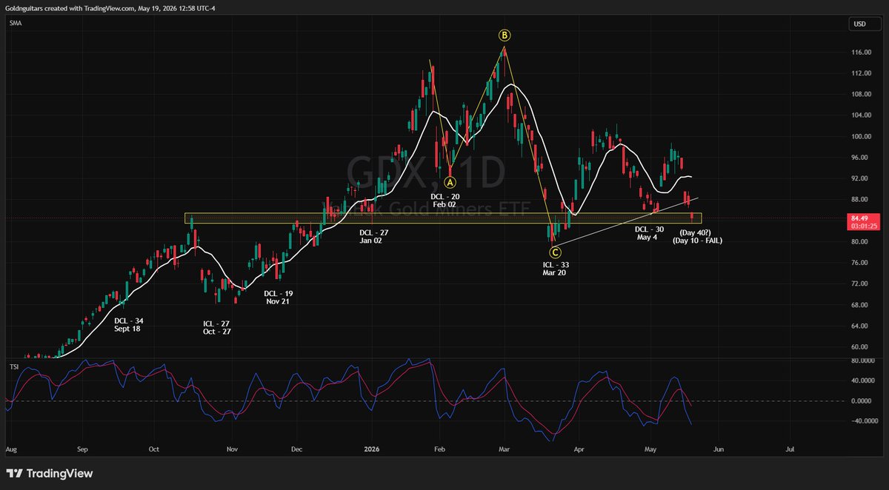The width and height of the screenshot is (889, 490).
Task: Click the 104.00 price axis label
Action: 861,115
